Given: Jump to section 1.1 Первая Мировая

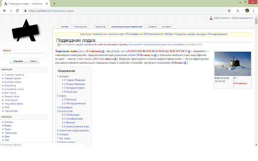Looking at the screenshot, I should point(73,80).
